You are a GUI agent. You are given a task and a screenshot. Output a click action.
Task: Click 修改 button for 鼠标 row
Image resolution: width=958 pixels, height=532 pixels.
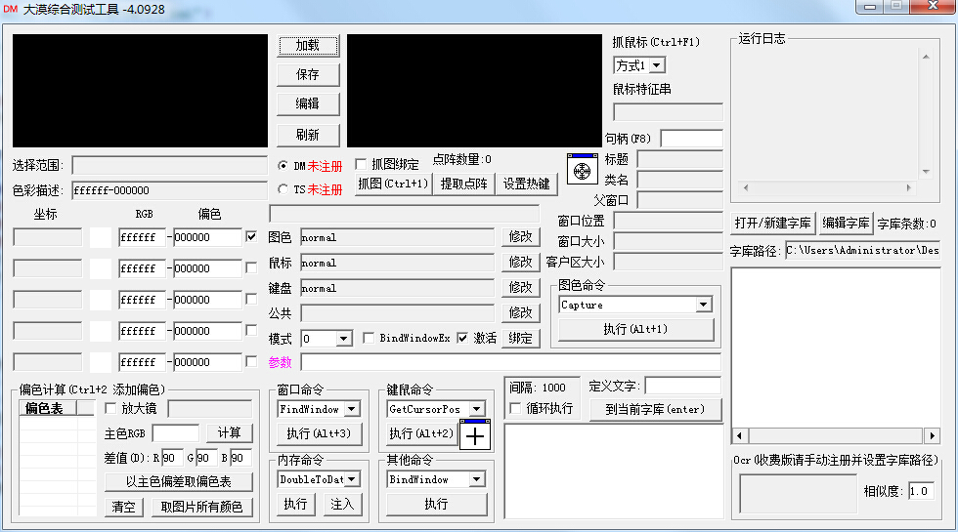coord(520,263)
